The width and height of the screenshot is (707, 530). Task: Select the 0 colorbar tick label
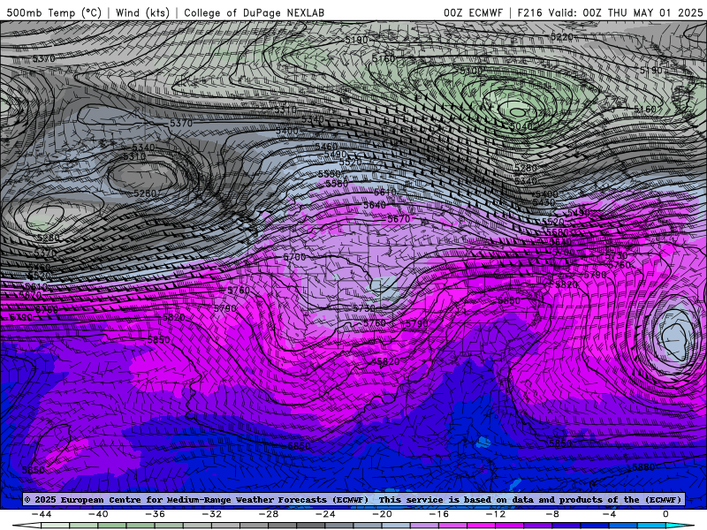click(x=665, y=514)
